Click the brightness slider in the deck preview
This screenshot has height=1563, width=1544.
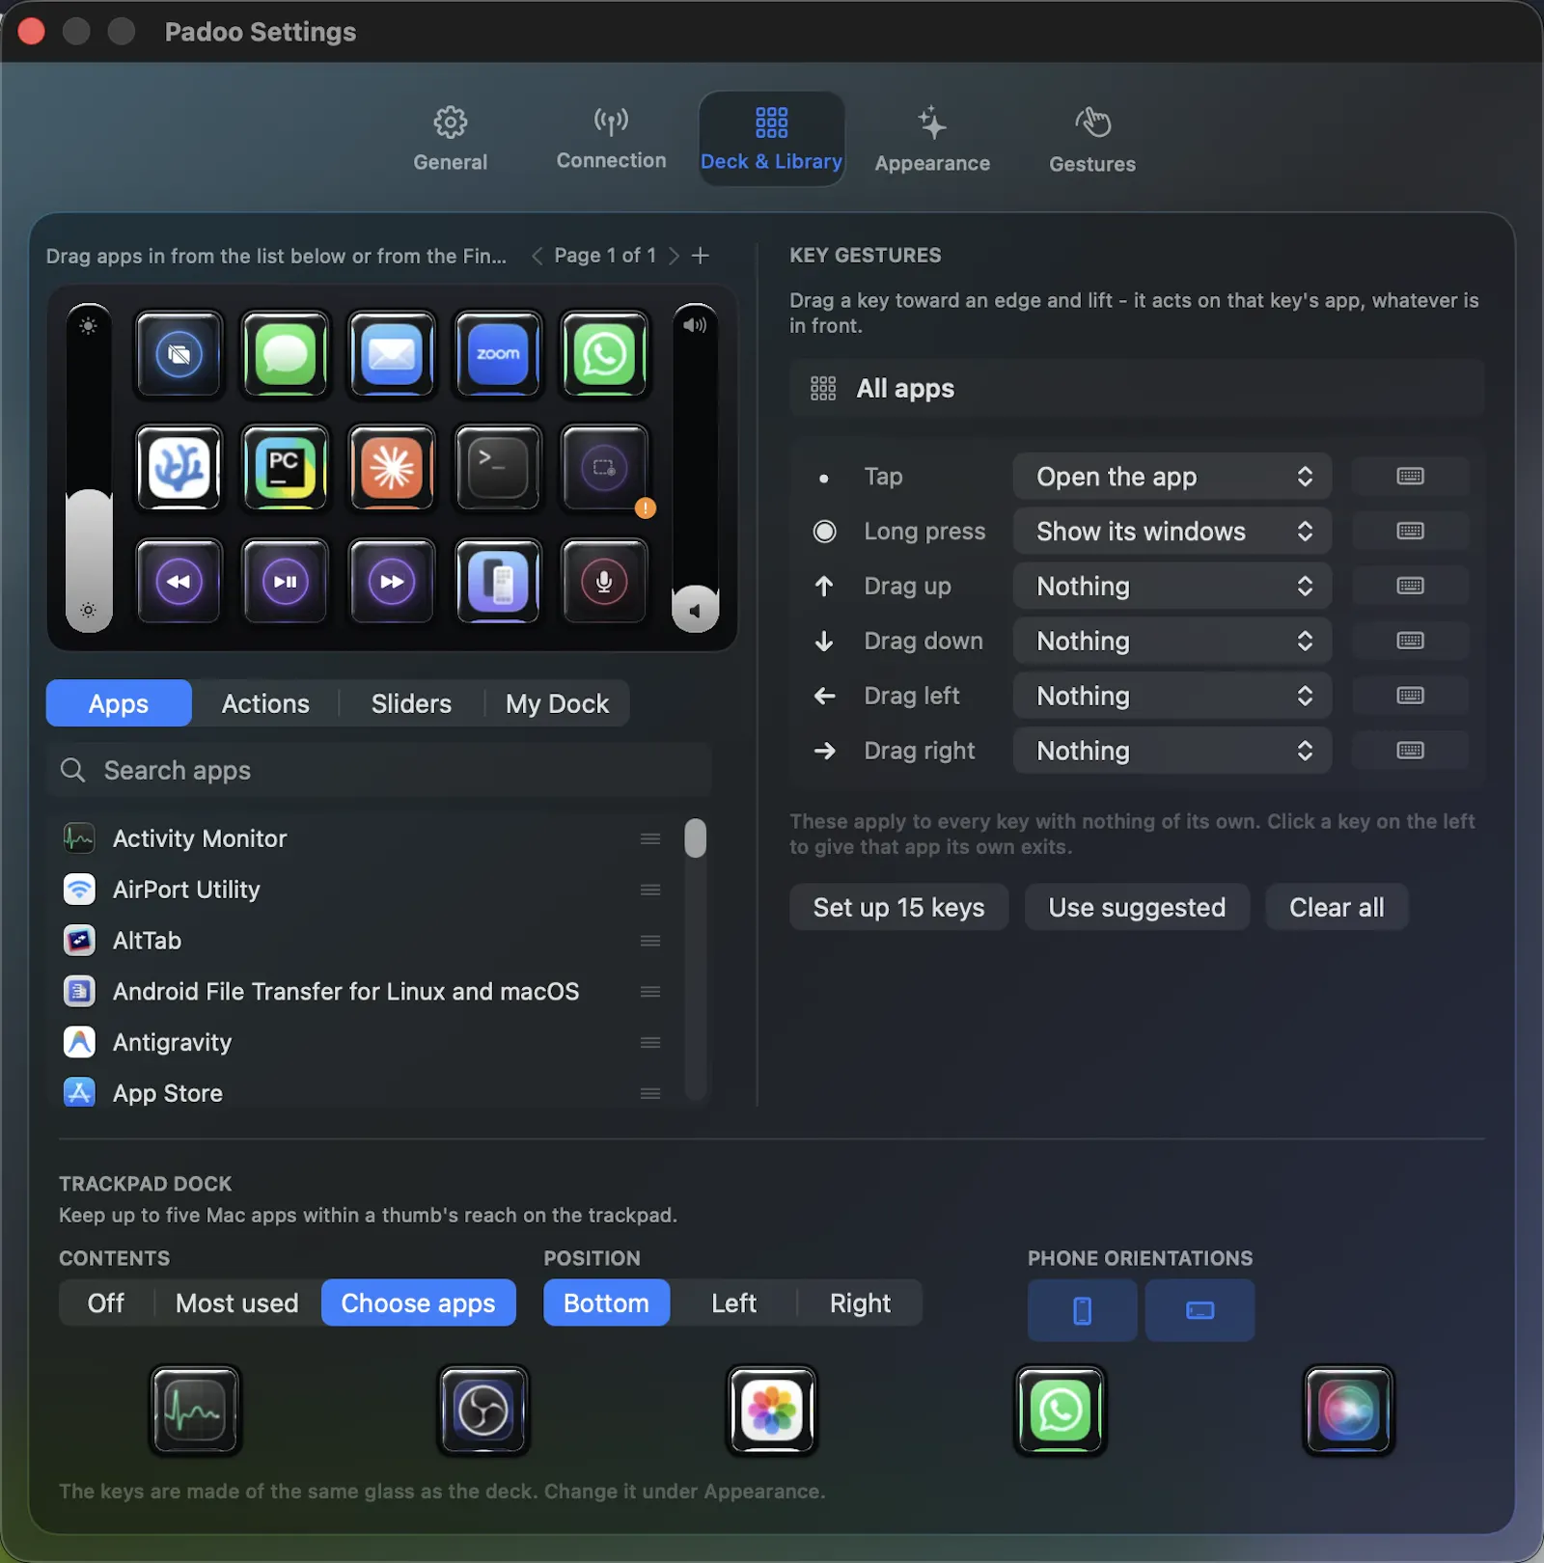coord(89,468)
